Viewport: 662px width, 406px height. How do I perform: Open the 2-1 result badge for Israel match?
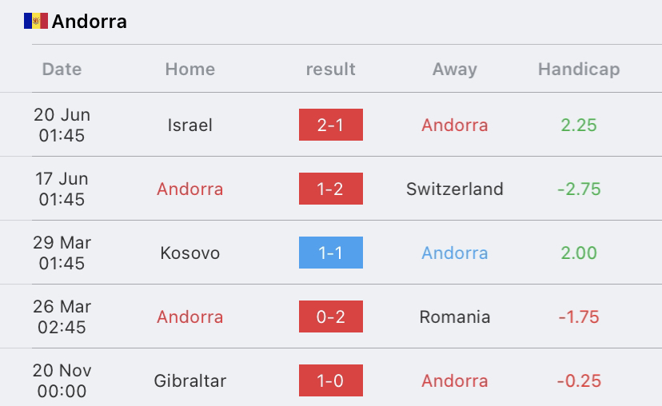(330, 125)
